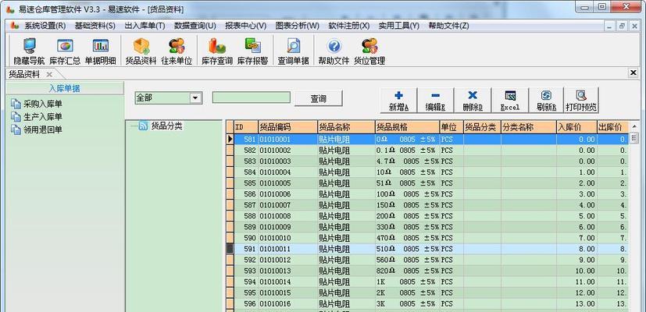Click the 刷新R refresh button

tap(546, 101)
